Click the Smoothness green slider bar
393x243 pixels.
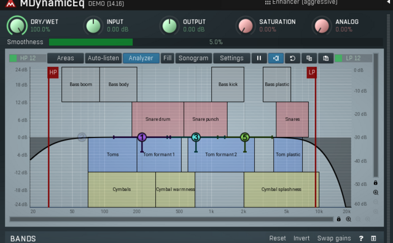(216, 42)
